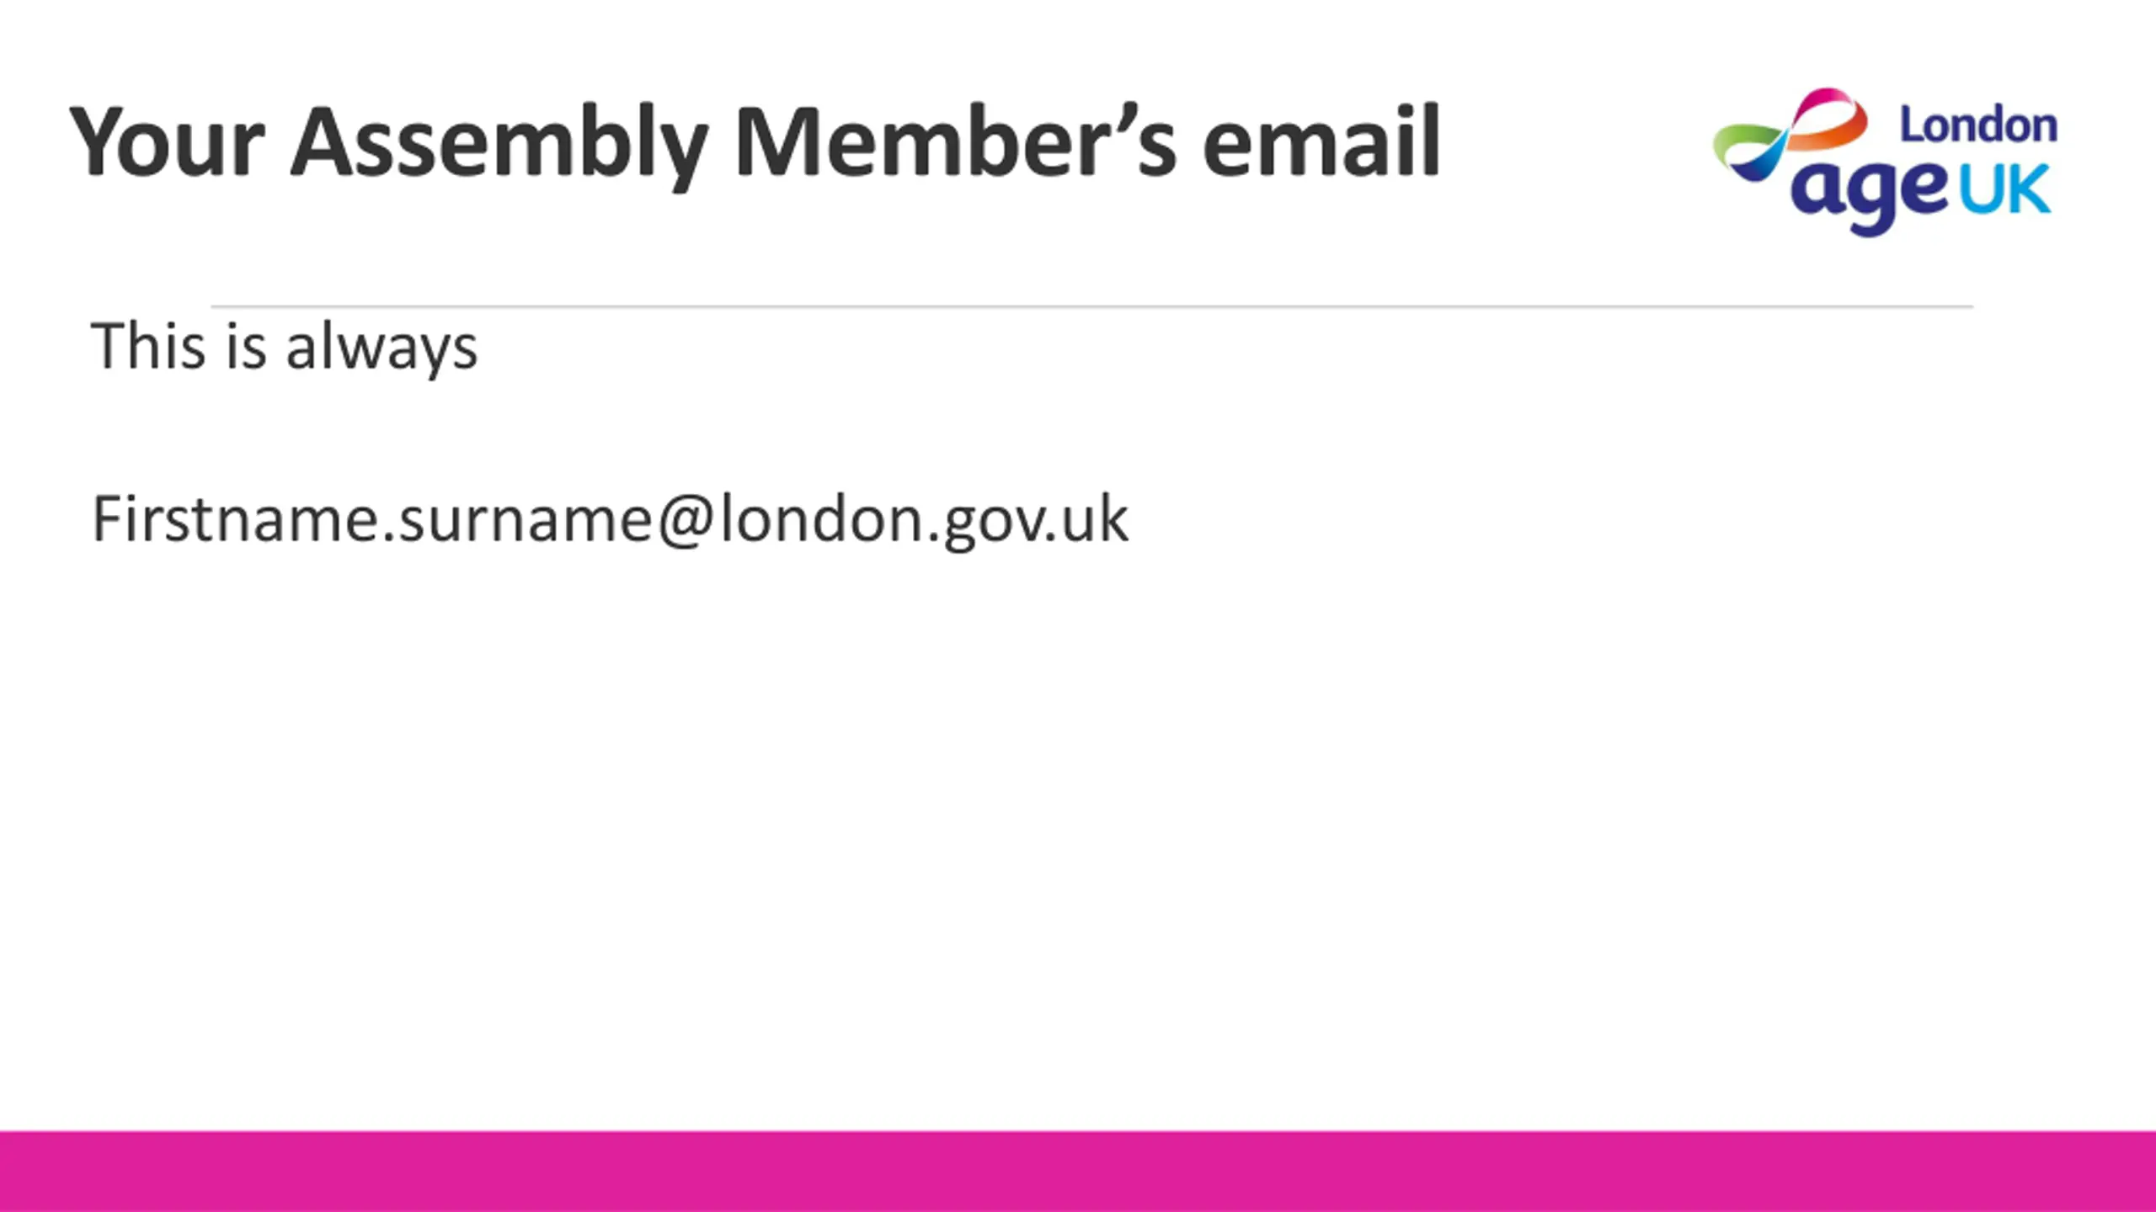The image size is (2156, 1212).
Task: Click the thin grey divider line under title
Action: coord(1091,306)
